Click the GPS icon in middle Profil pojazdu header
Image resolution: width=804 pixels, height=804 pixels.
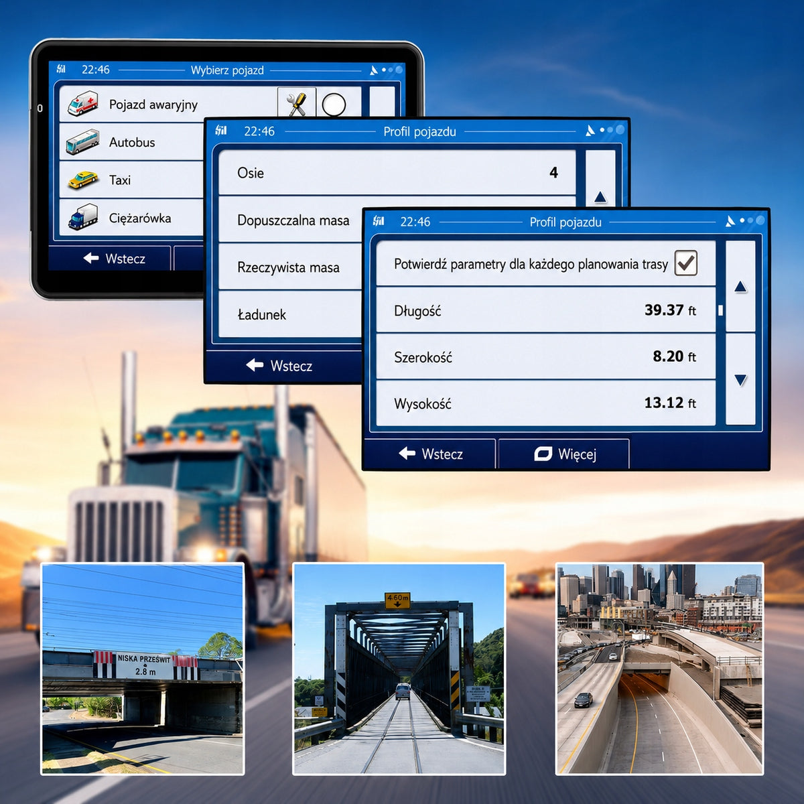pyautogui.click(x=590, y=131)
